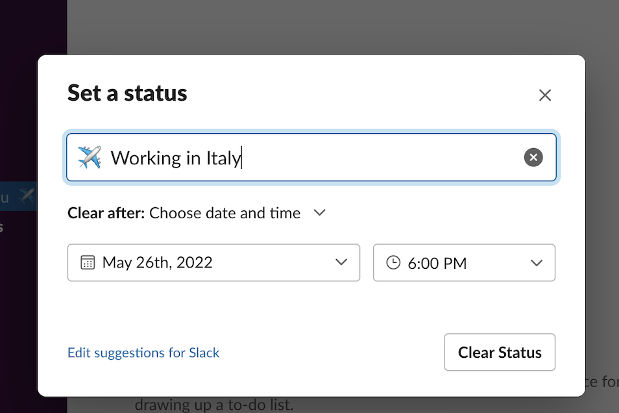
Task: Click the Set a status heading
Action: tap(127, 94)
